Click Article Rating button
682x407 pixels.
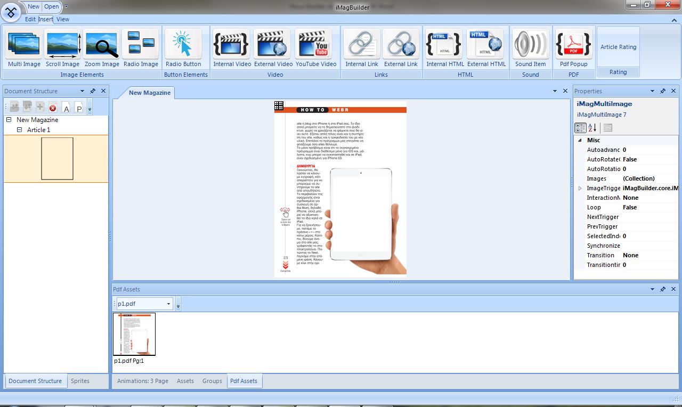click(x=618, y=47)
